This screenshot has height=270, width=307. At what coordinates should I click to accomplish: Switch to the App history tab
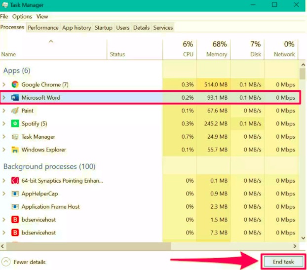77,28
